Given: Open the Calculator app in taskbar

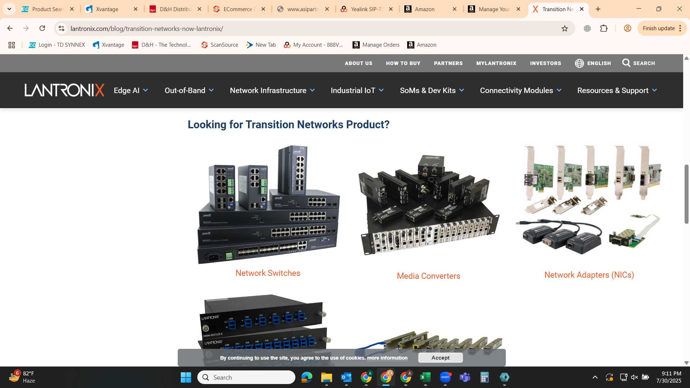Looking at the screenshot, I should [x=484, y=377].
